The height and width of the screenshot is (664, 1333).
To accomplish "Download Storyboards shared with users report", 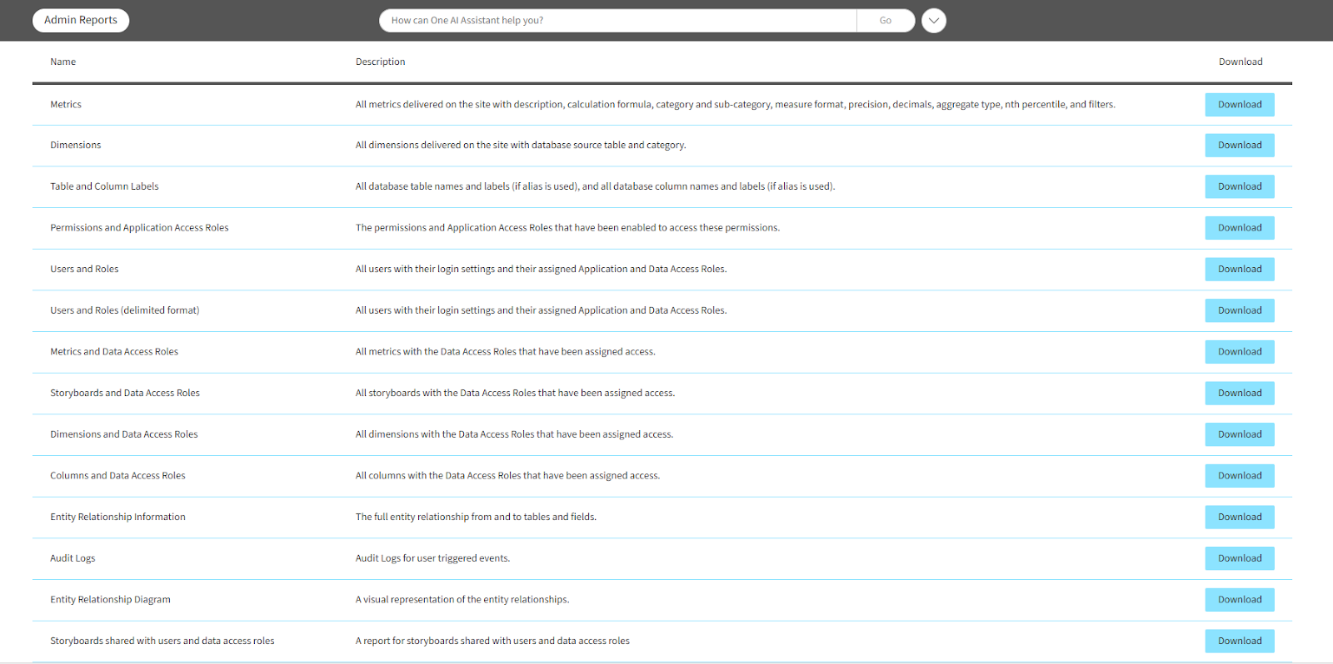I will click(x=1239, y=642).
